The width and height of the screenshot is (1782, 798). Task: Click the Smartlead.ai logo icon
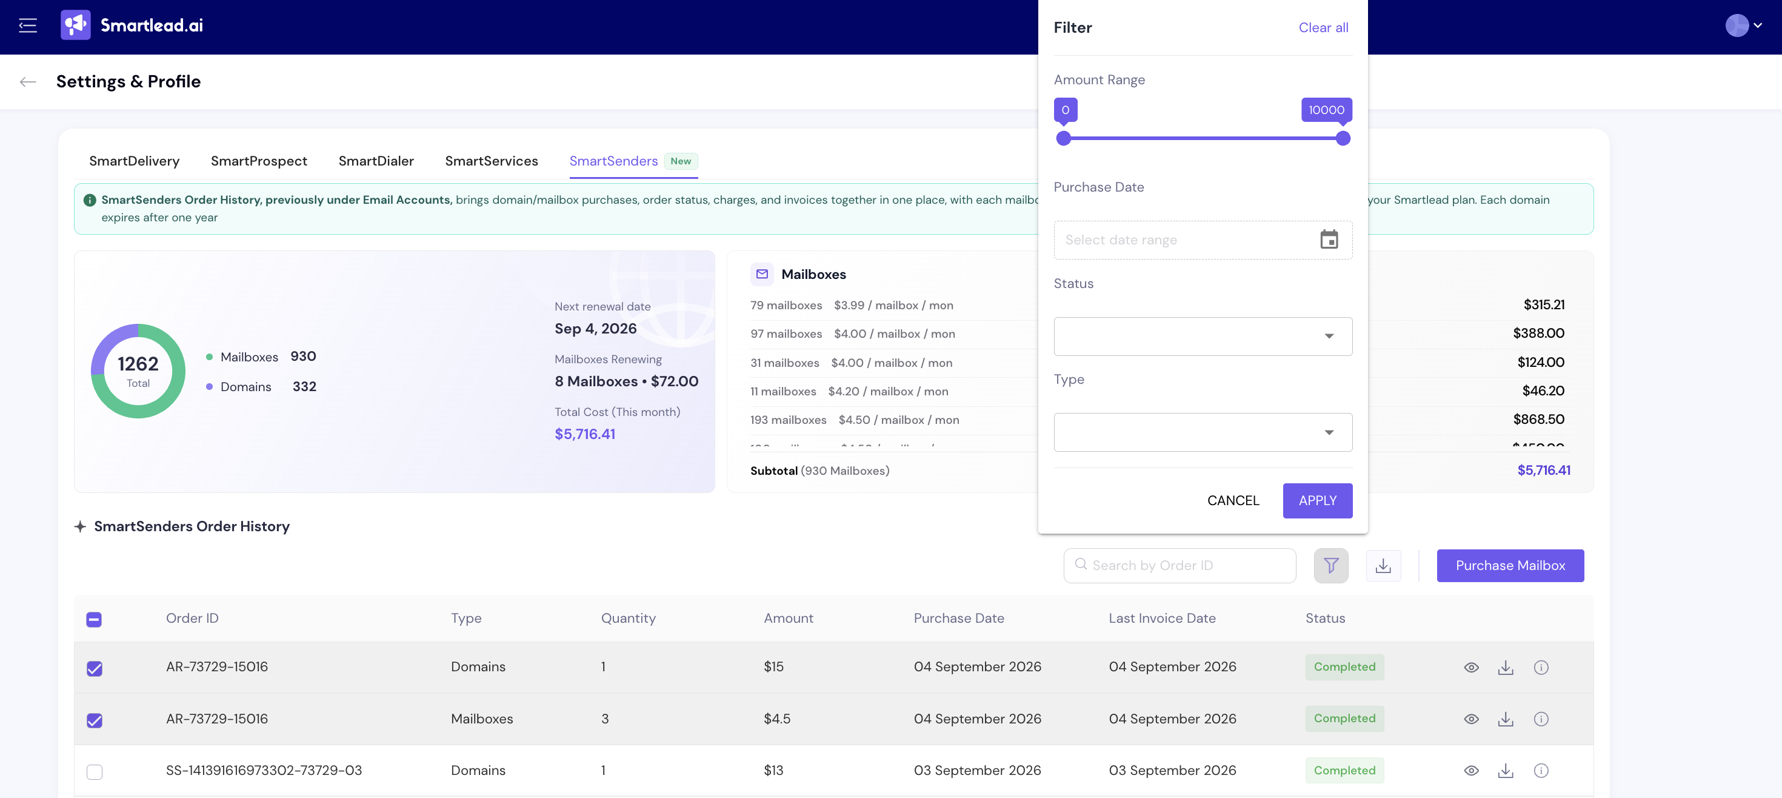pos(75,25)
